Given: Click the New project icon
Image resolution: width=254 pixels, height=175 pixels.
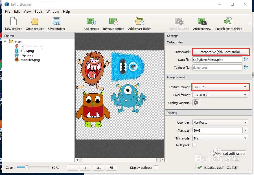Looking at the screenshot, I should tap(14, 21).
